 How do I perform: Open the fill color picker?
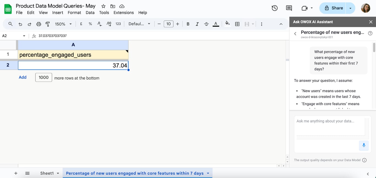tap(227, 24)
